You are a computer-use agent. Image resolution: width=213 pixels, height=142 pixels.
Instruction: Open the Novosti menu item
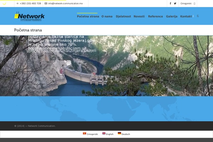(x=139, y=16)
